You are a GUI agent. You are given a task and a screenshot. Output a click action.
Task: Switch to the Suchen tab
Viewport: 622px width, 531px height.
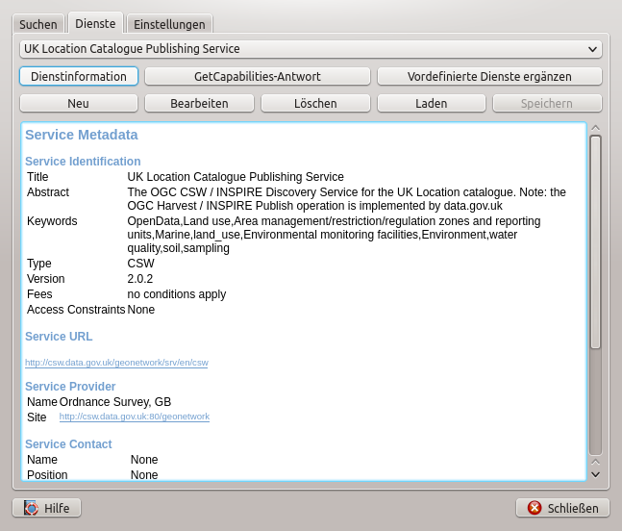(x=38, y=24)
